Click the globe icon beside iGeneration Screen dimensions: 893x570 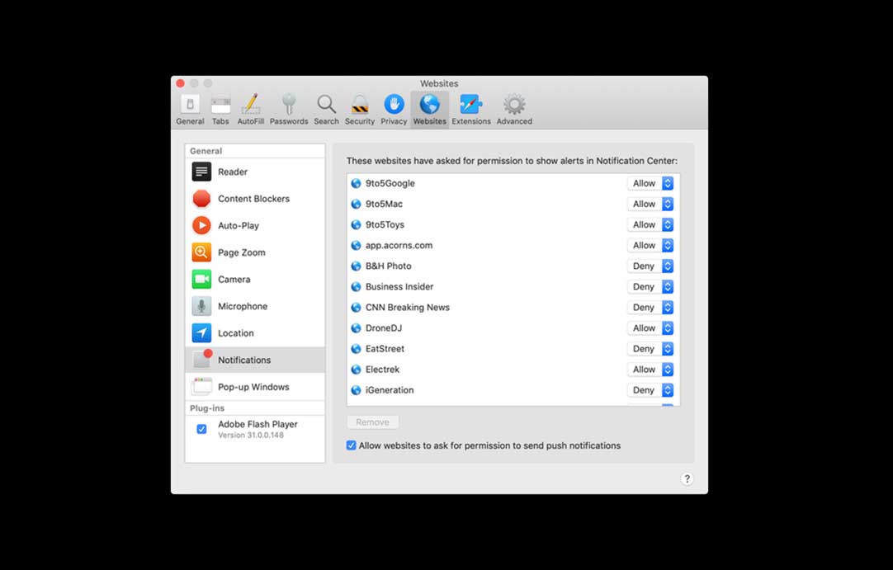click(356, 390)
